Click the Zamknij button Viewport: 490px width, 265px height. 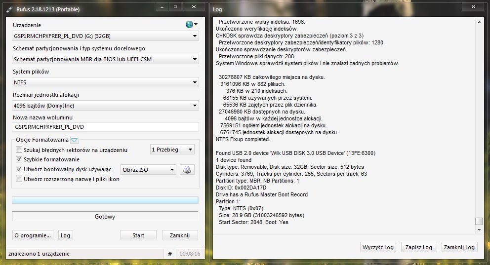click(x=180, y=235)
